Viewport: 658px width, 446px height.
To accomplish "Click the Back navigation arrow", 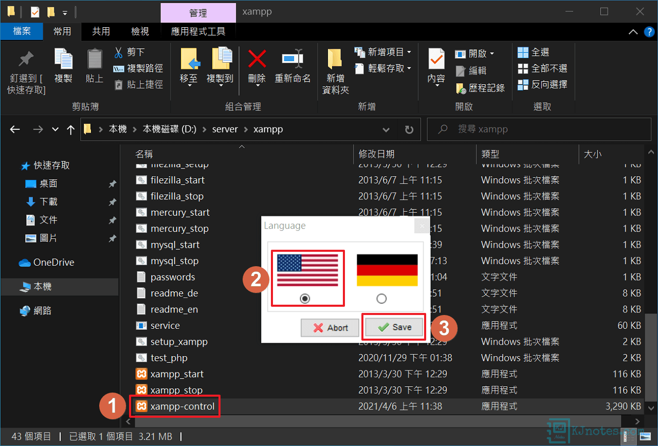I will point(15,130).
